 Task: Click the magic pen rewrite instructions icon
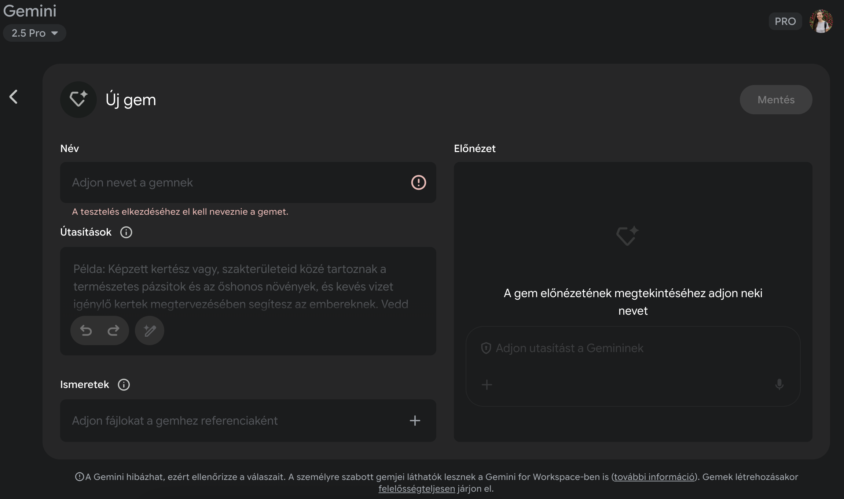coord(150,330)
